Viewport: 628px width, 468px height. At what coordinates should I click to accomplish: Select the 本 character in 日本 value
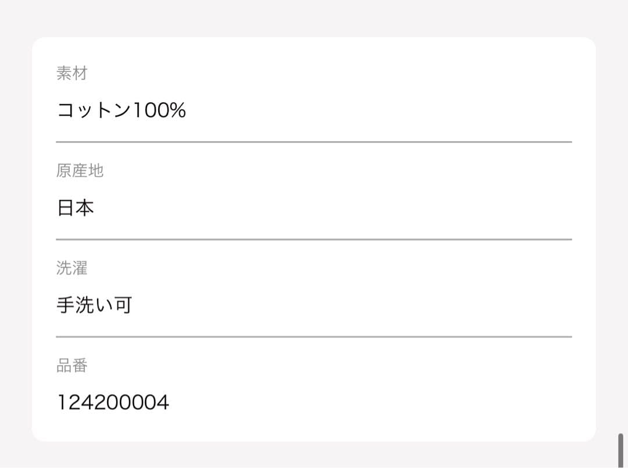[85, 208]
